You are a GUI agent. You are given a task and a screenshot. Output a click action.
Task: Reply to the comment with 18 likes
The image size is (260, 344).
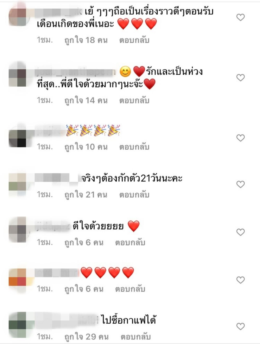[134, 40]
